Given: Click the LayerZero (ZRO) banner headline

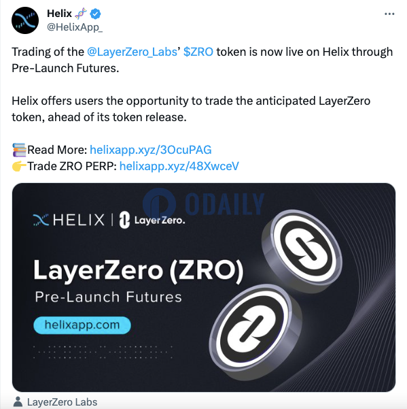Looking at the screenshot, I should (x=139, y=271).
